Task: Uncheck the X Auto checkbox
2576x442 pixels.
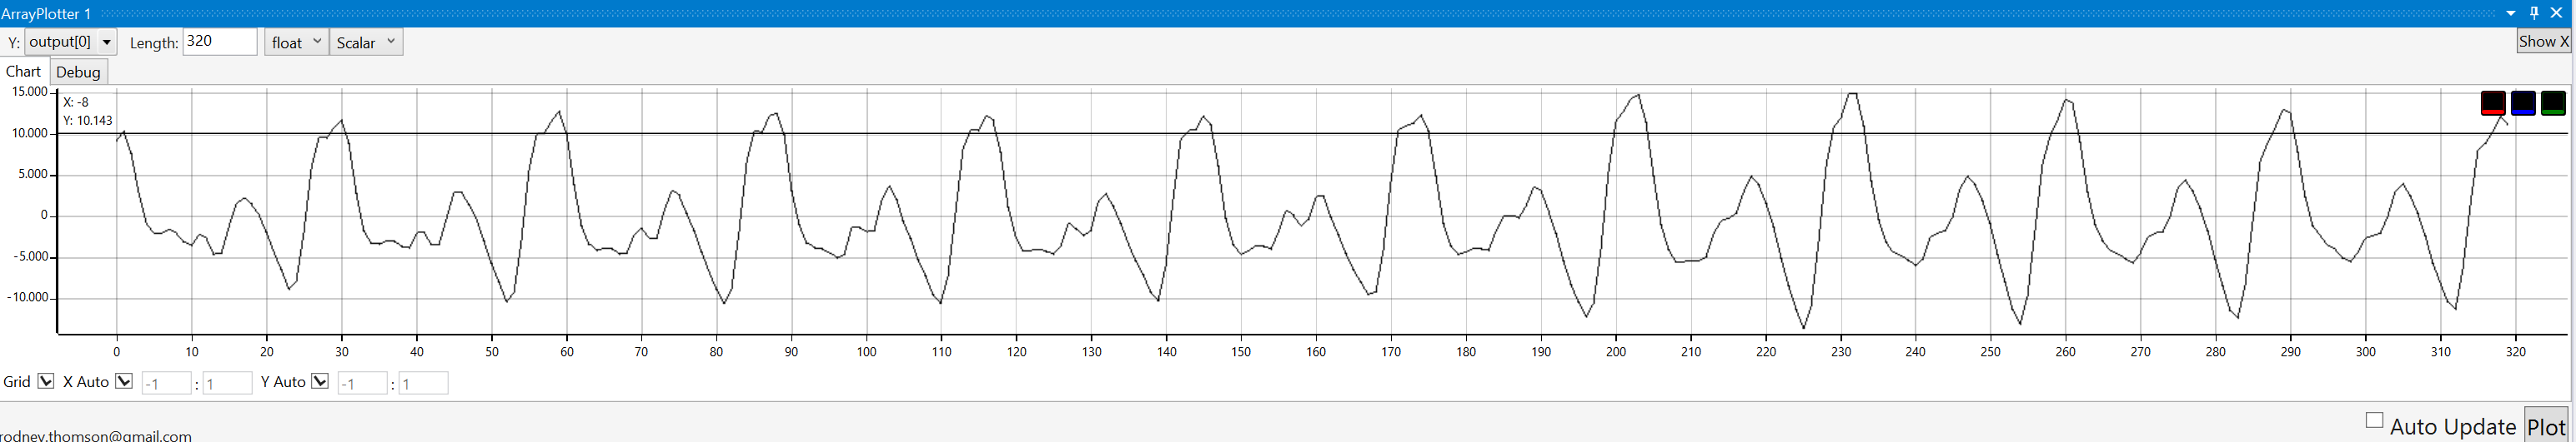Action: coord(124,381)
